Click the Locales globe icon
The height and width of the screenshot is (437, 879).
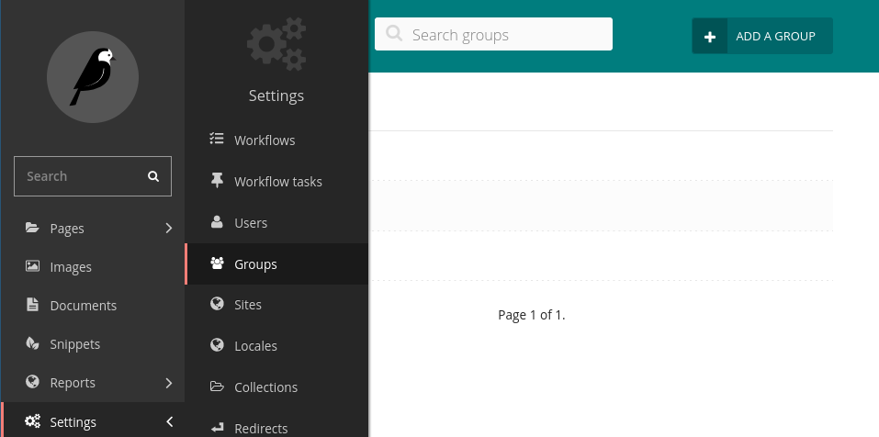[x=217, y=345]
